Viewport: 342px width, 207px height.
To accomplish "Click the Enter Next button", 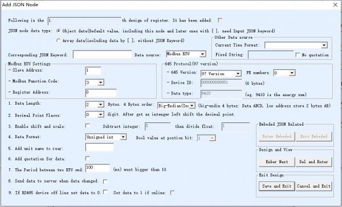I will pos(277,162).
